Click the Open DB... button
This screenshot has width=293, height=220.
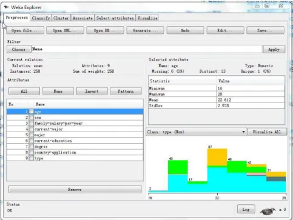pos(105,30)
